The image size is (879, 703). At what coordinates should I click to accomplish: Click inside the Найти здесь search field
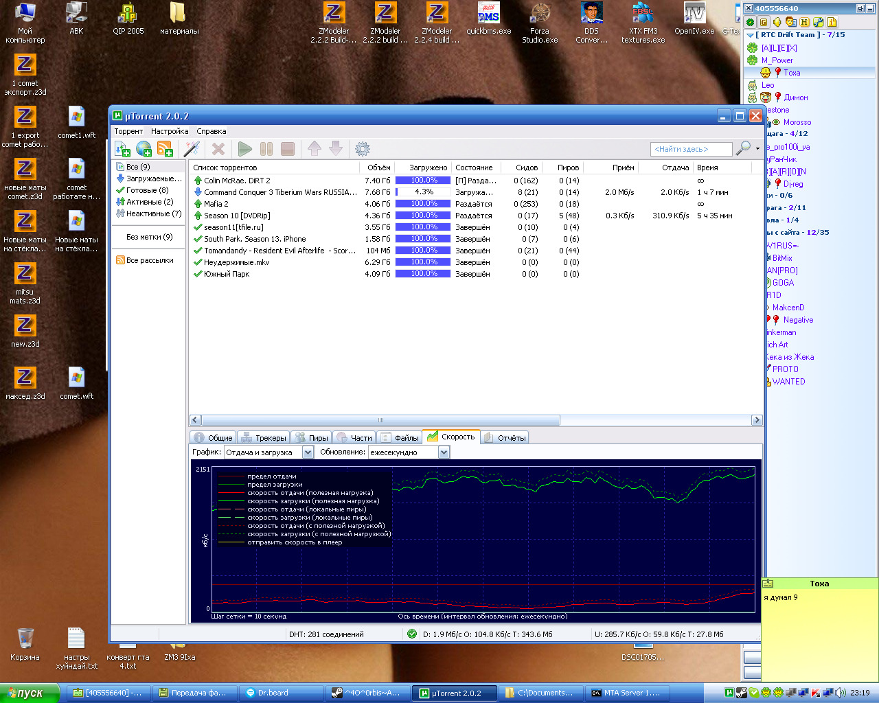[x=689, y=149]
